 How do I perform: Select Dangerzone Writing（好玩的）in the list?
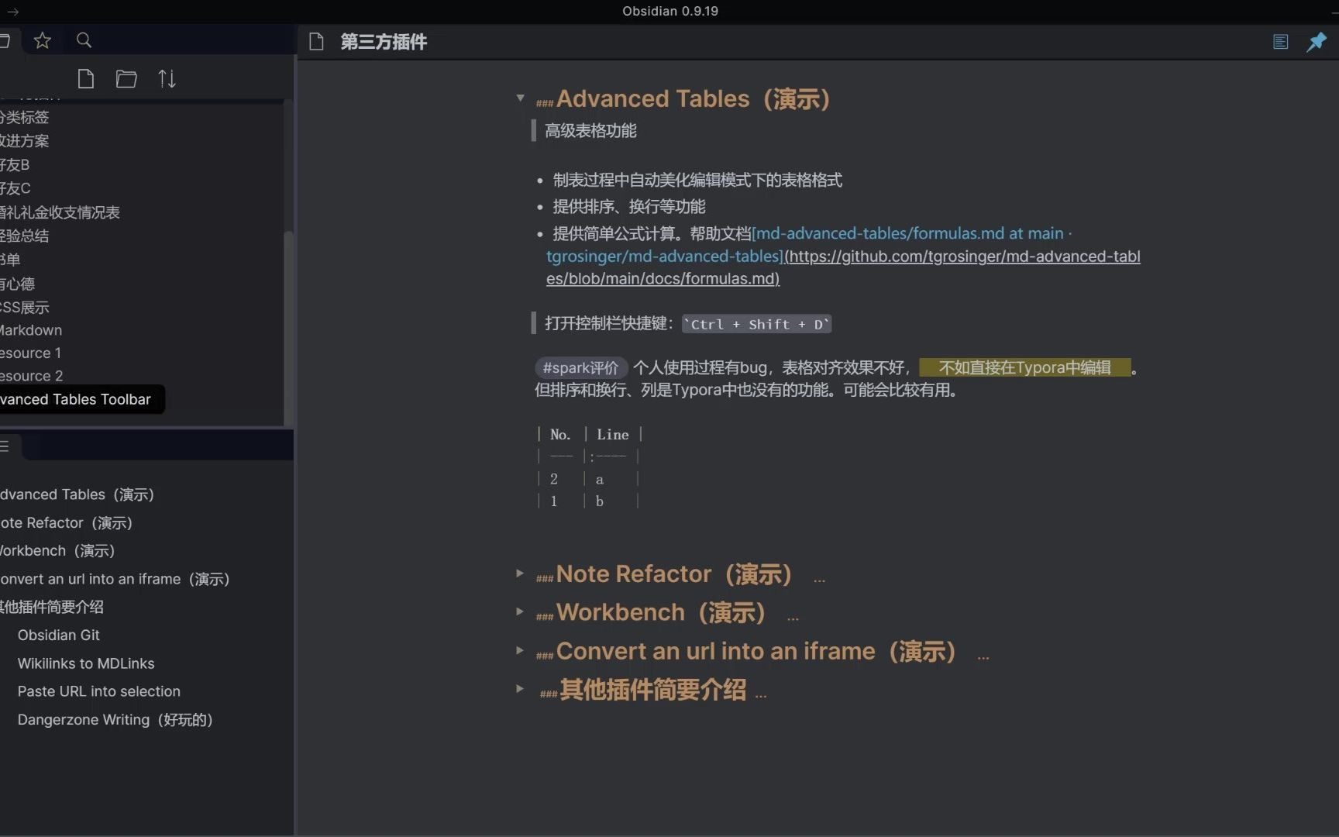pos(114,719)
